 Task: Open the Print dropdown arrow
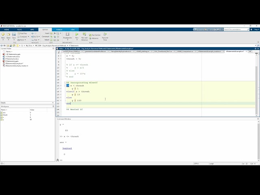click(x=25, y=40)
